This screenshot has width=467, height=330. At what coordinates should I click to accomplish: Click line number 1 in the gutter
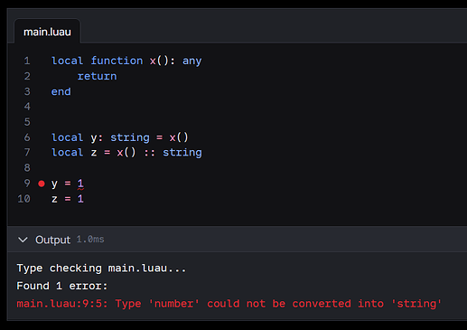pos(27,61)
